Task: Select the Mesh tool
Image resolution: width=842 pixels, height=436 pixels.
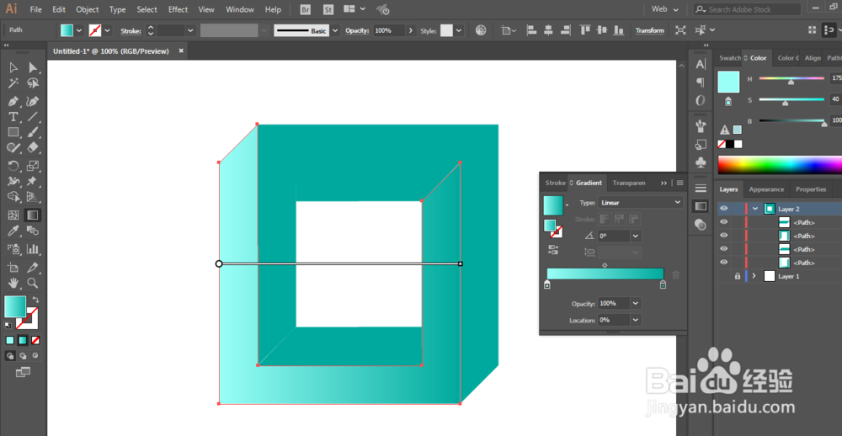Action: tap(13, 215)
